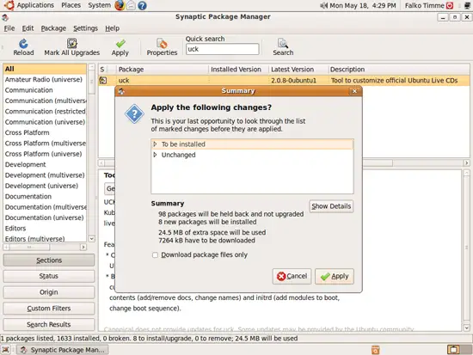473x355 pixels.
Task: Click the uck package status icon
Action: (103, 80)
